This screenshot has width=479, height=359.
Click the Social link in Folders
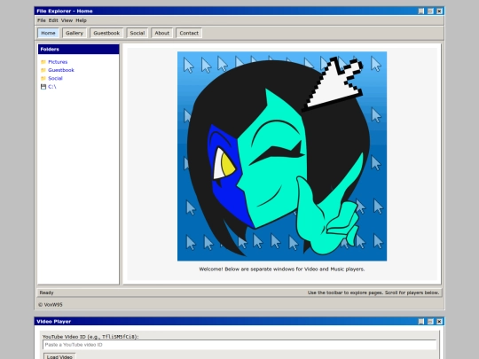click(x=55, y=79)
